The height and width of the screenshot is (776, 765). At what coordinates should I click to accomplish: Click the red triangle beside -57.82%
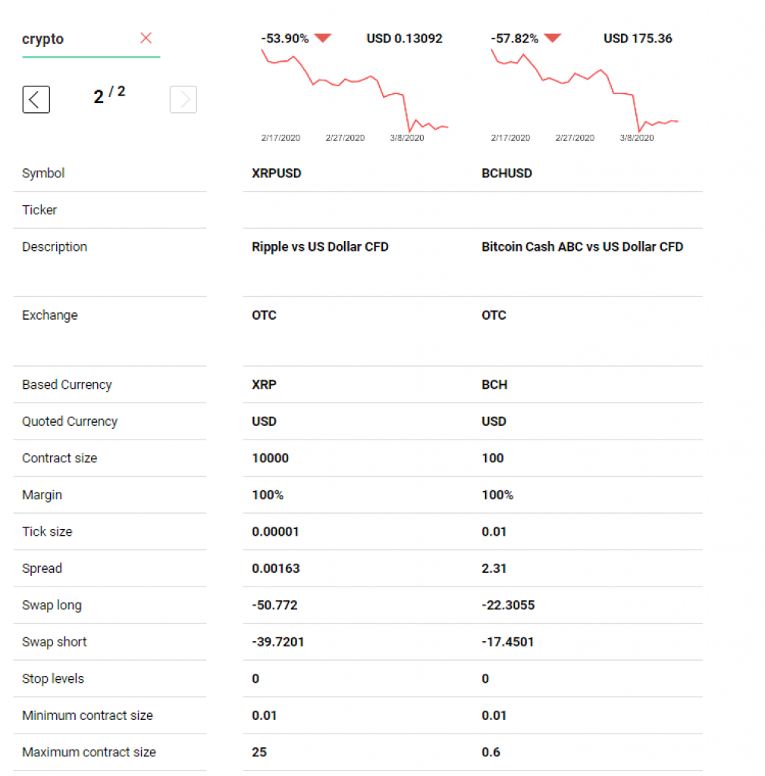(553, 38)
